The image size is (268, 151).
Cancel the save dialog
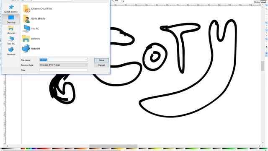point(101,65)
